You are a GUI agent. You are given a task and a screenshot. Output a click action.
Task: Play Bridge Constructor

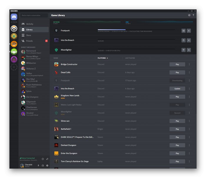[x=177, y=64]
